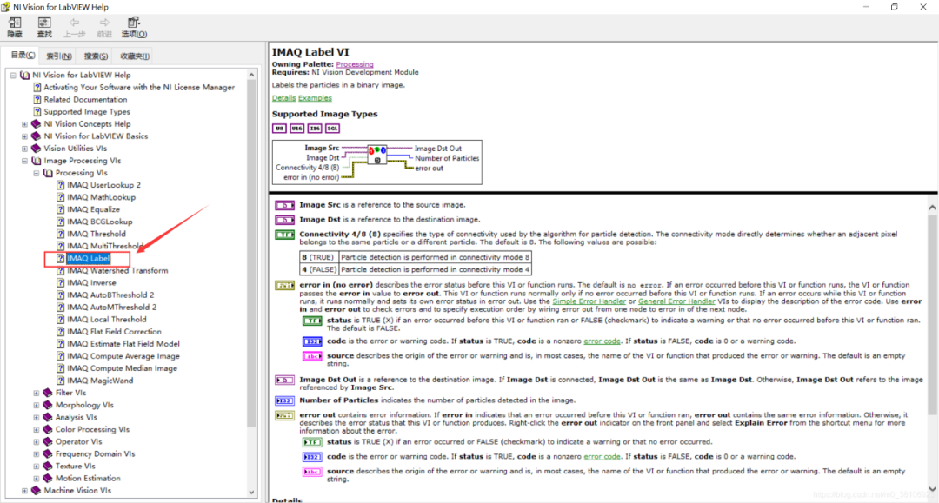The height and width of the screenshot is (503, 939).
Task: Click the Vision Utilities VIs book icon
Action: [36, 149]
